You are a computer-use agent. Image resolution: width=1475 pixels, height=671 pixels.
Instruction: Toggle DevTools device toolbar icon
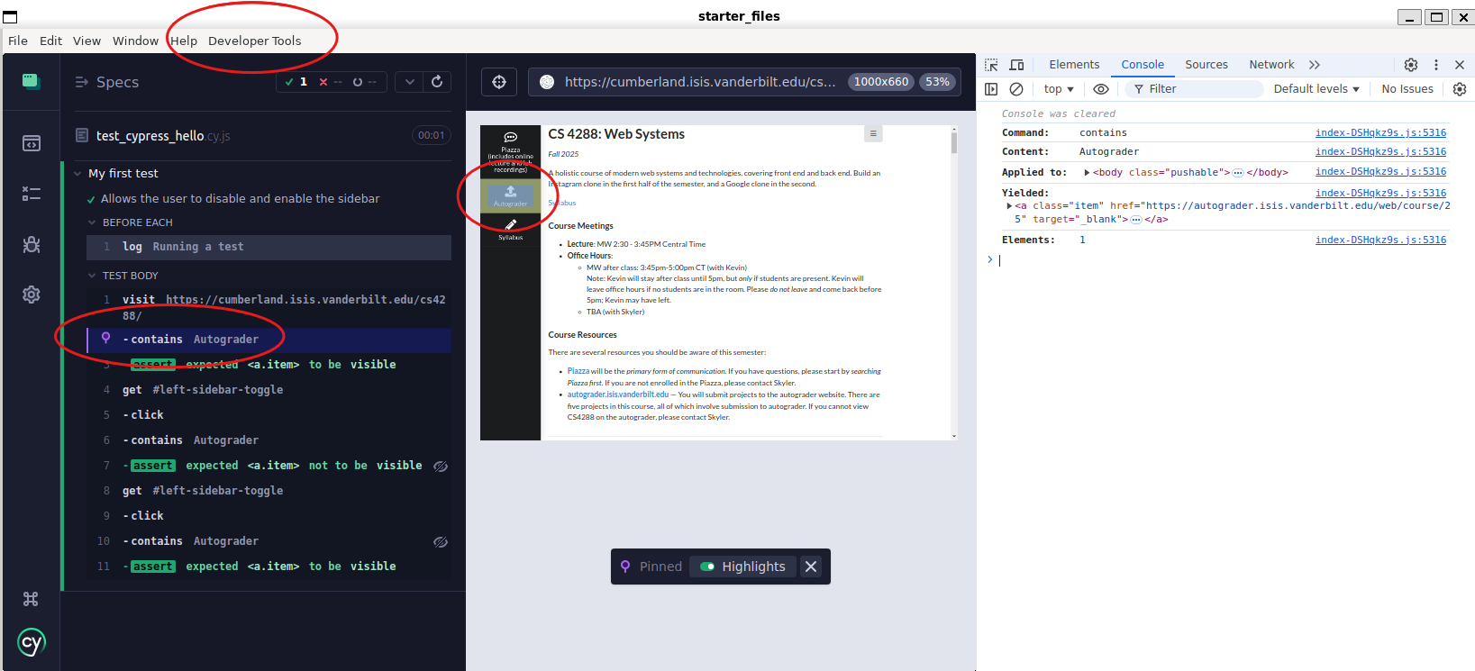pos(1016,65)
